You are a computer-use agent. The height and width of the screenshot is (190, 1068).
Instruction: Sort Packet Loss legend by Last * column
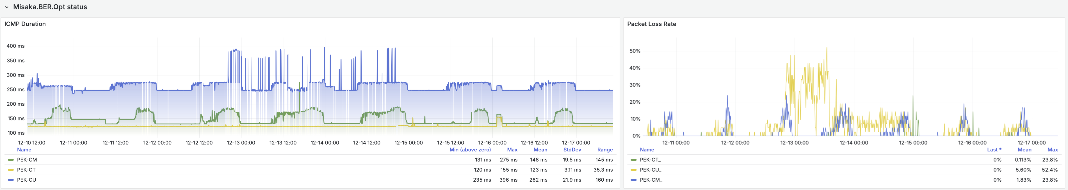[x=994, y=149]
